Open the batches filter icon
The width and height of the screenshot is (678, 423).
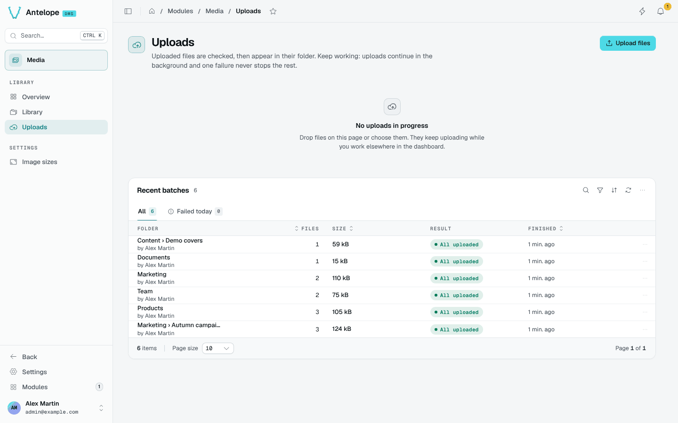tap(600, 190)
